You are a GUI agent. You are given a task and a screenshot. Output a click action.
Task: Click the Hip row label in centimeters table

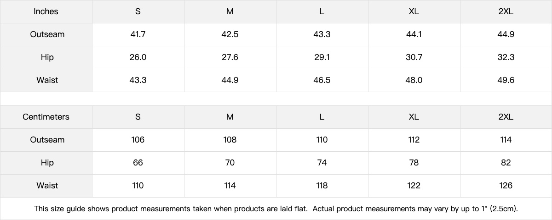point(47,163)
